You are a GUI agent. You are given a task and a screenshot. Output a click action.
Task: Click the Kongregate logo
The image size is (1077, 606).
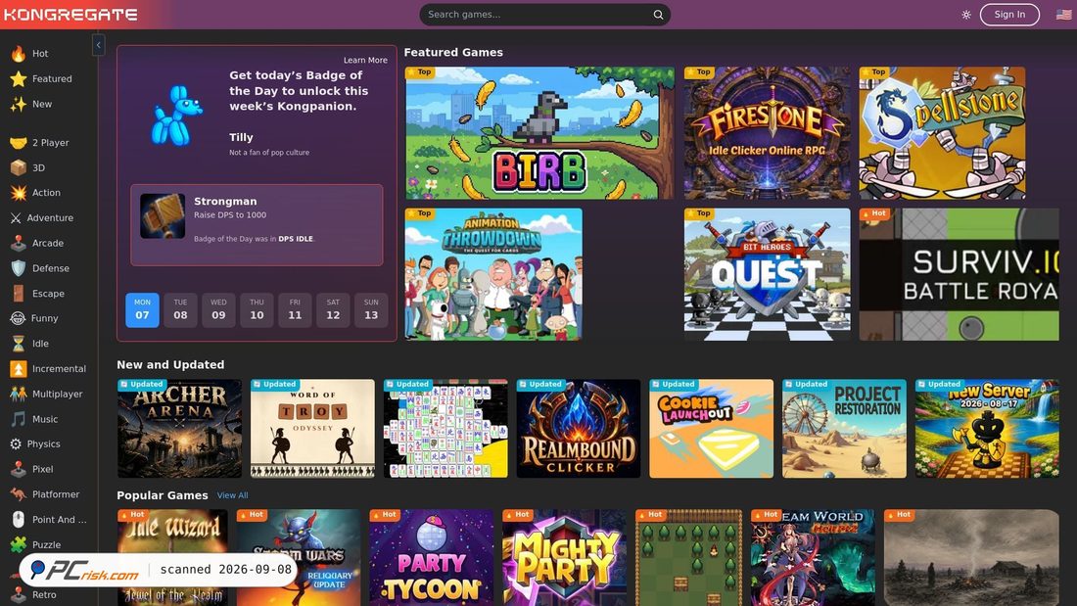tap(70, 15)
